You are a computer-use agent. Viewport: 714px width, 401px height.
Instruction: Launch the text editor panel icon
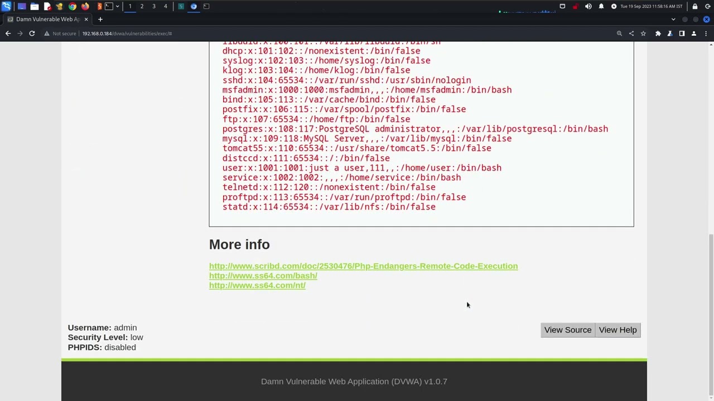pyautogui.click(x=47, y=6)
